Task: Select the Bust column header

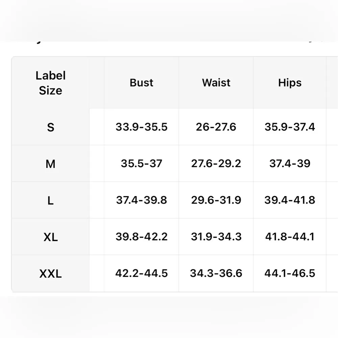Action: (141, 83)
